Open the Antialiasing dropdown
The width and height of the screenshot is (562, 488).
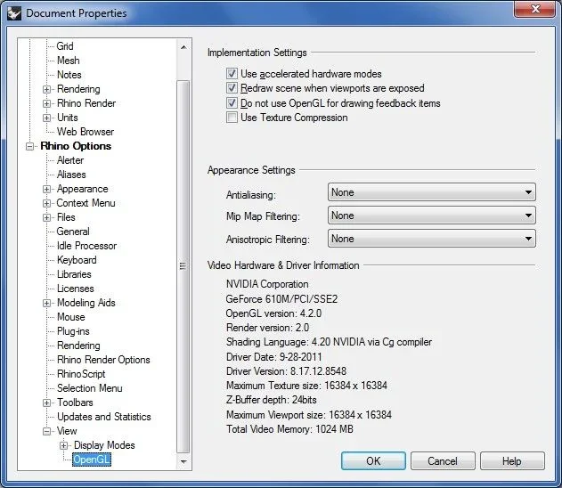[431, 192]
